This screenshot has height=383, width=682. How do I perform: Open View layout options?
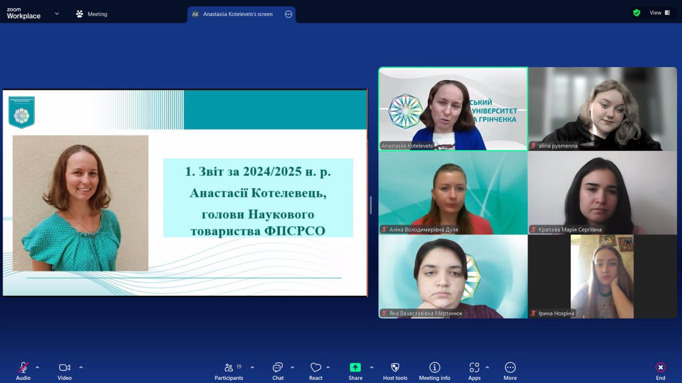pyautogui.click(x=658, y=12)
